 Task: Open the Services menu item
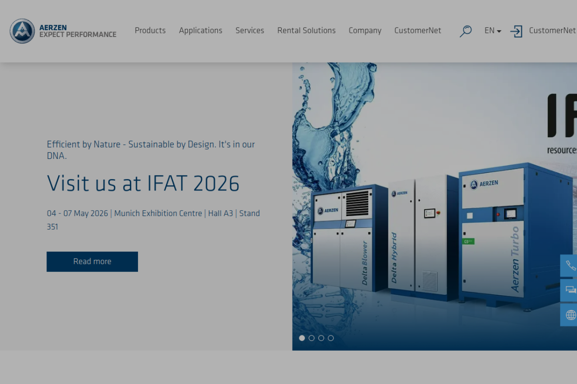click(x=250, y=31)
